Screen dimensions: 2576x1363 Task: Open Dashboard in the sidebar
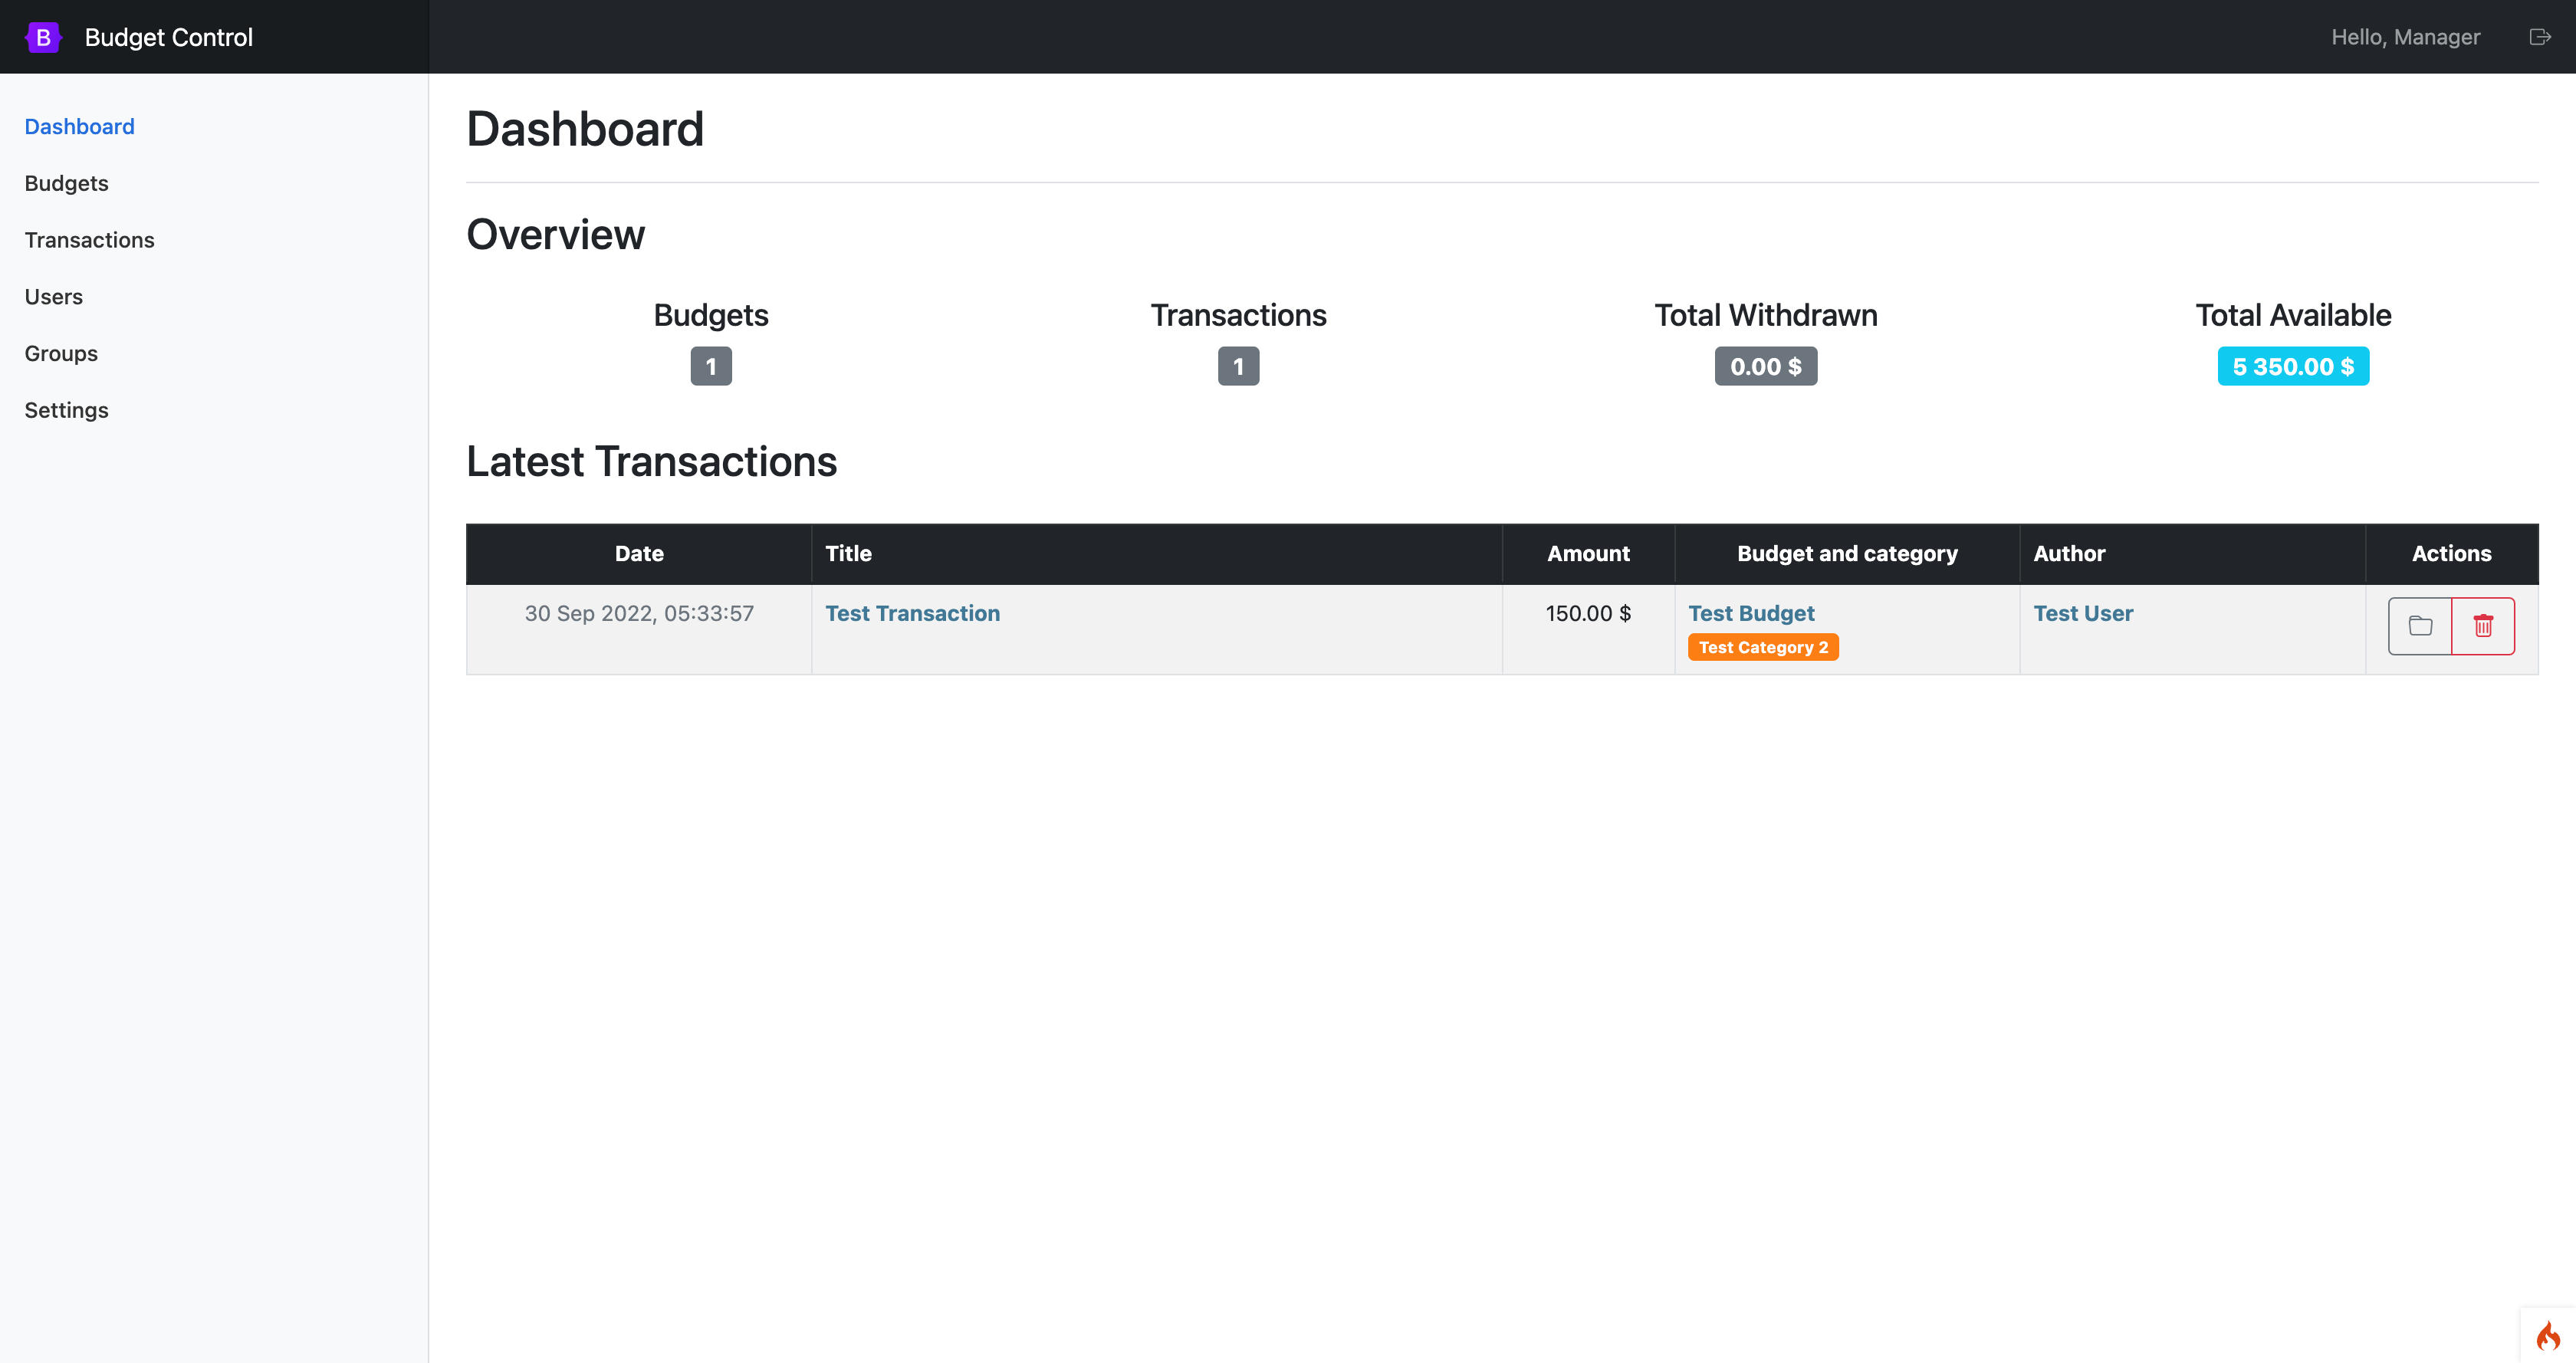coord(79,127)
